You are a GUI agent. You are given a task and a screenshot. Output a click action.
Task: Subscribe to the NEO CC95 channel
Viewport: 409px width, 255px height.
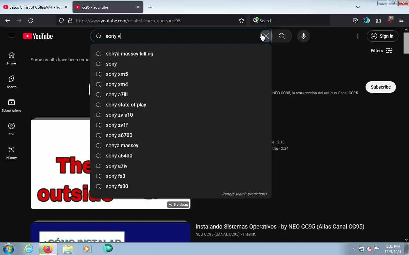pyautogui.click(x=381, y=87)
